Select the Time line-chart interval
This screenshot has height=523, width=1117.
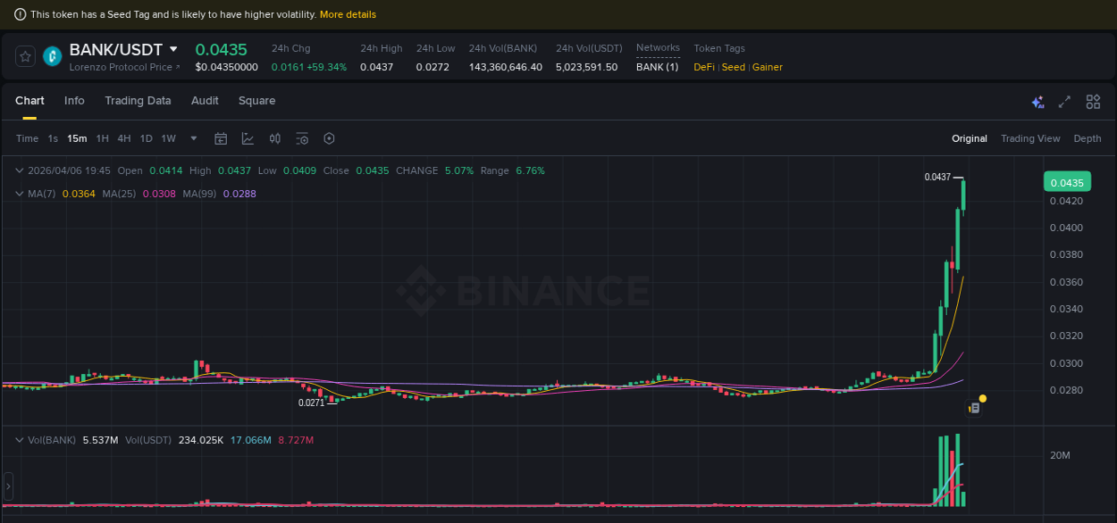[27, 138]
